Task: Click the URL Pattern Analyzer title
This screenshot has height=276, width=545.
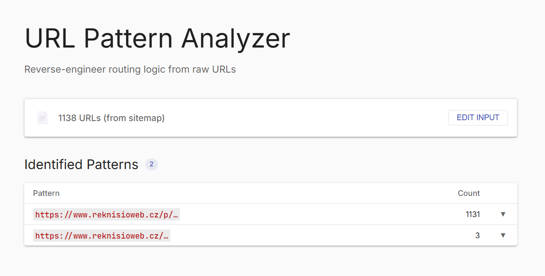Action: click(x=157, y=38)
